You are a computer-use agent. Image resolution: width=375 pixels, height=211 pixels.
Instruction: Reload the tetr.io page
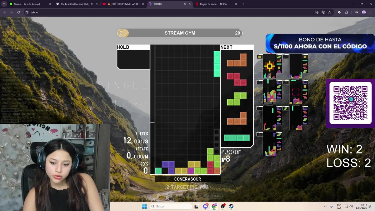pyautogui.click(x=18, y=12)
